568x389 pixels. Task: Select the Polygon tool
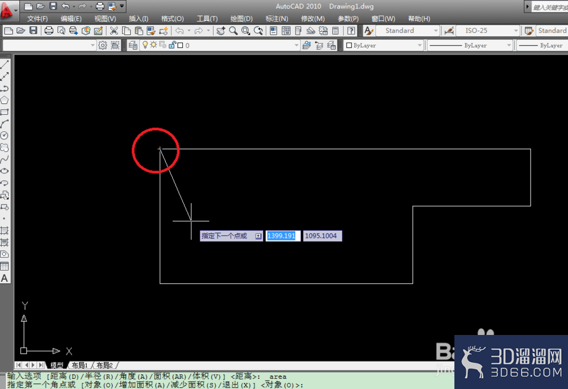5,101
